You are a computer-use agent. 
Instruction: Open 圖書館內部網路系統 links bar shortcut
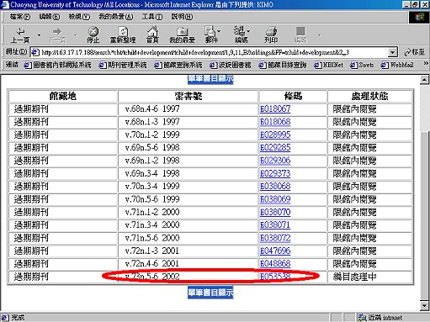tap(58, 65)
